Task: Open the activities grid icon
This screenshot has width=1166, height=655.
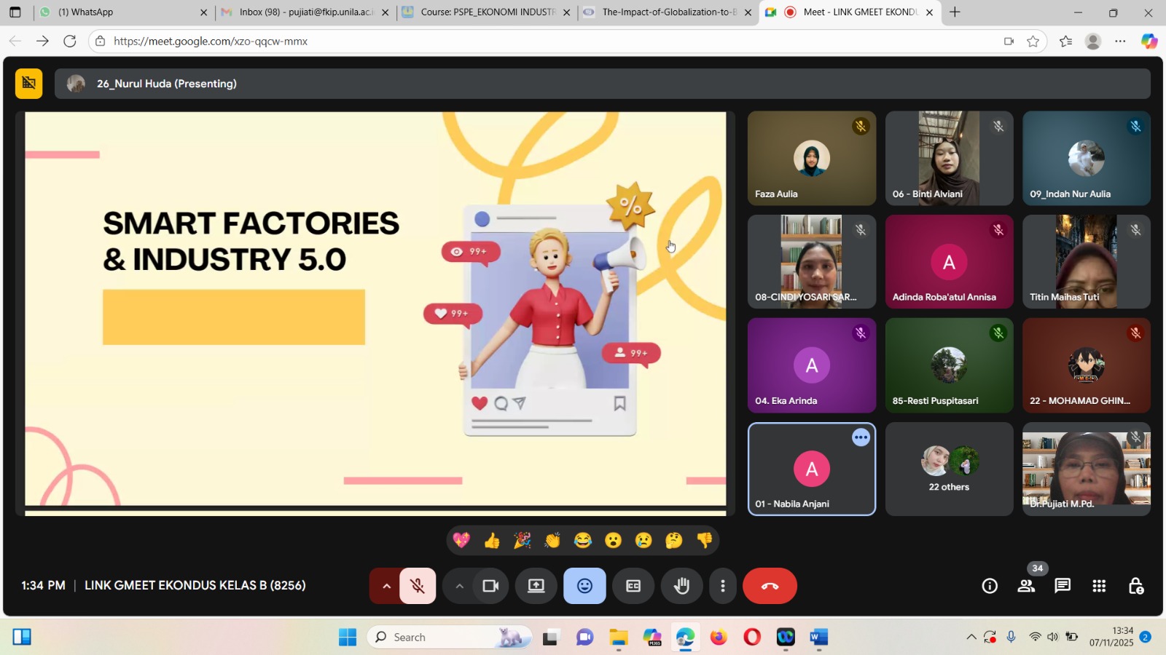Action: coord(1099,586)
